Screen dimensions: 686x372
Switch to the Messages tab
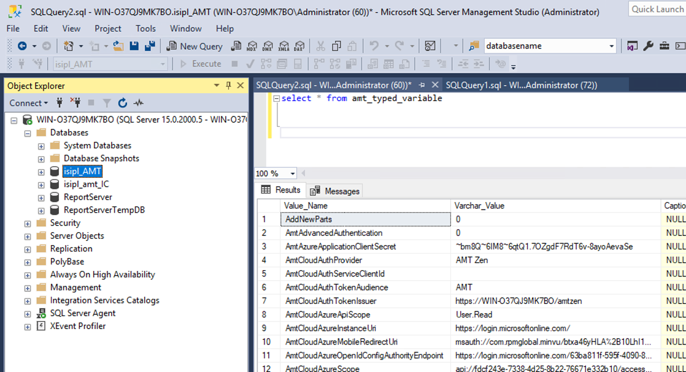pos(334,191)
